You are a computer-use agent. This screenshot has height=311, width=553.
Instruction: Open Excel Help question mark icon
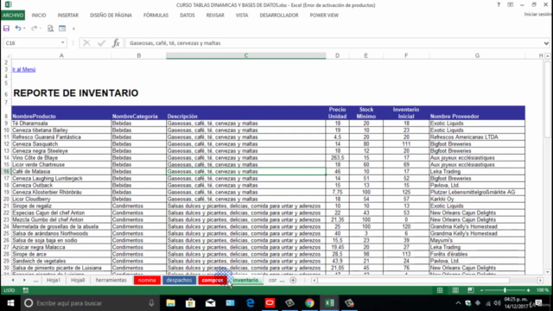coord(499,5)
